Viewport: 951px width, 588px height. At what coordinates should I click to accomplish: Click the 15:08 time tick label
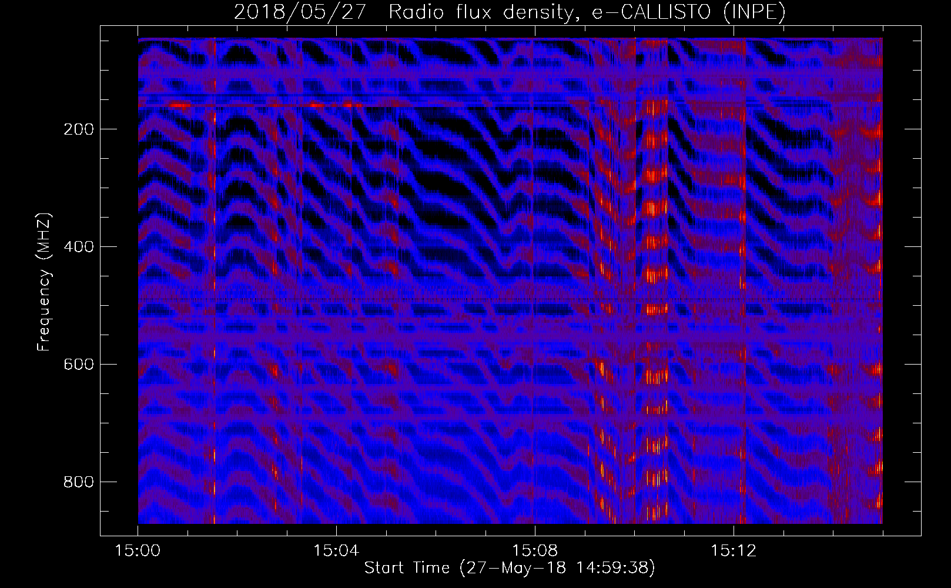pos(535,551)
